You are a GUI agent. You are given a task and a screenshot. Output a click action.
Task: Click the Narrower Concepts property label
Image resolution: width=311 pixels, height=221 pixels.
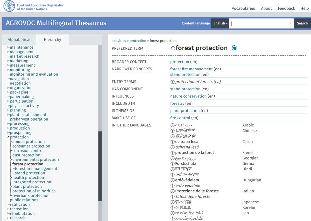pyautogui.click(x=132, y=69)
